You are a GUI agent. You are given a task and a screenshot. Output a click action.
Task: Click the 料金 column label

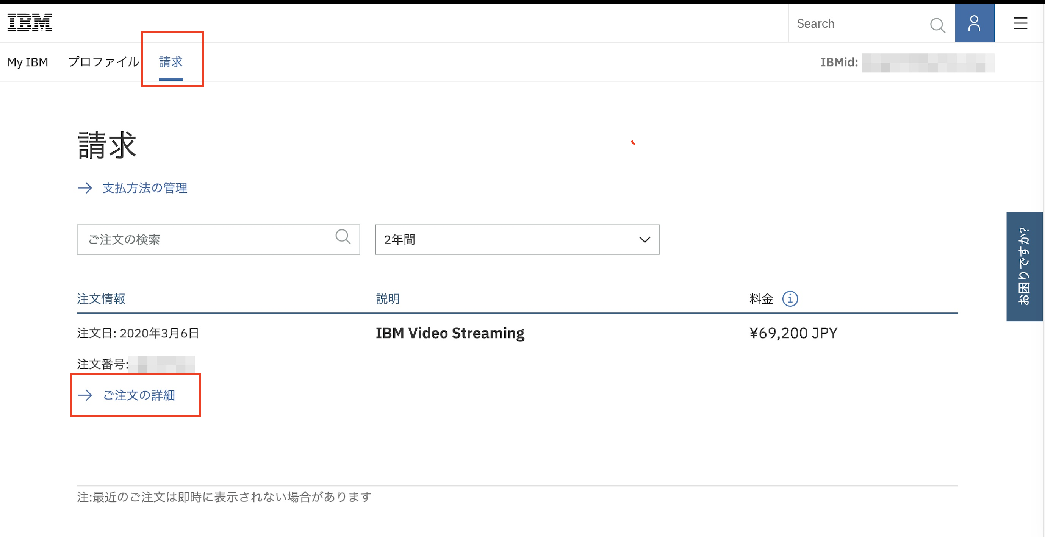761,299
